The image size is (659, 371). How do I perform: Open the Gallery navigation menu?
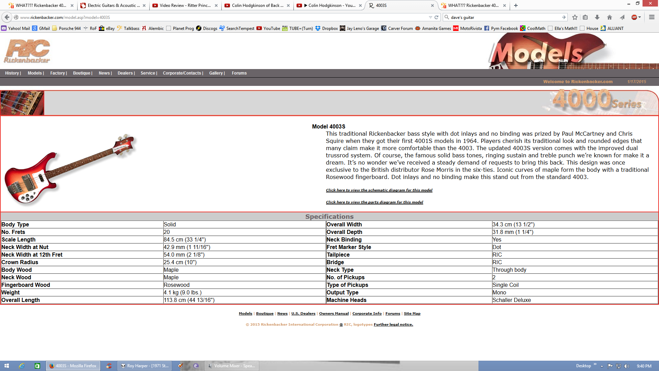[217, 73]
